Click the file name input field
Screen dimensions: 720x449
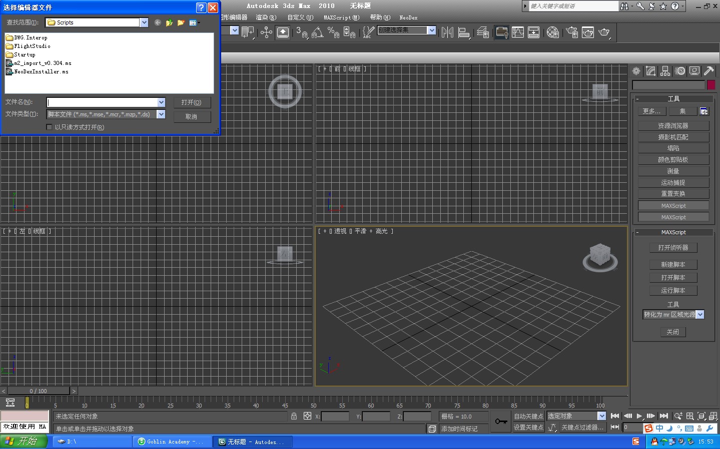pos(102,102)
